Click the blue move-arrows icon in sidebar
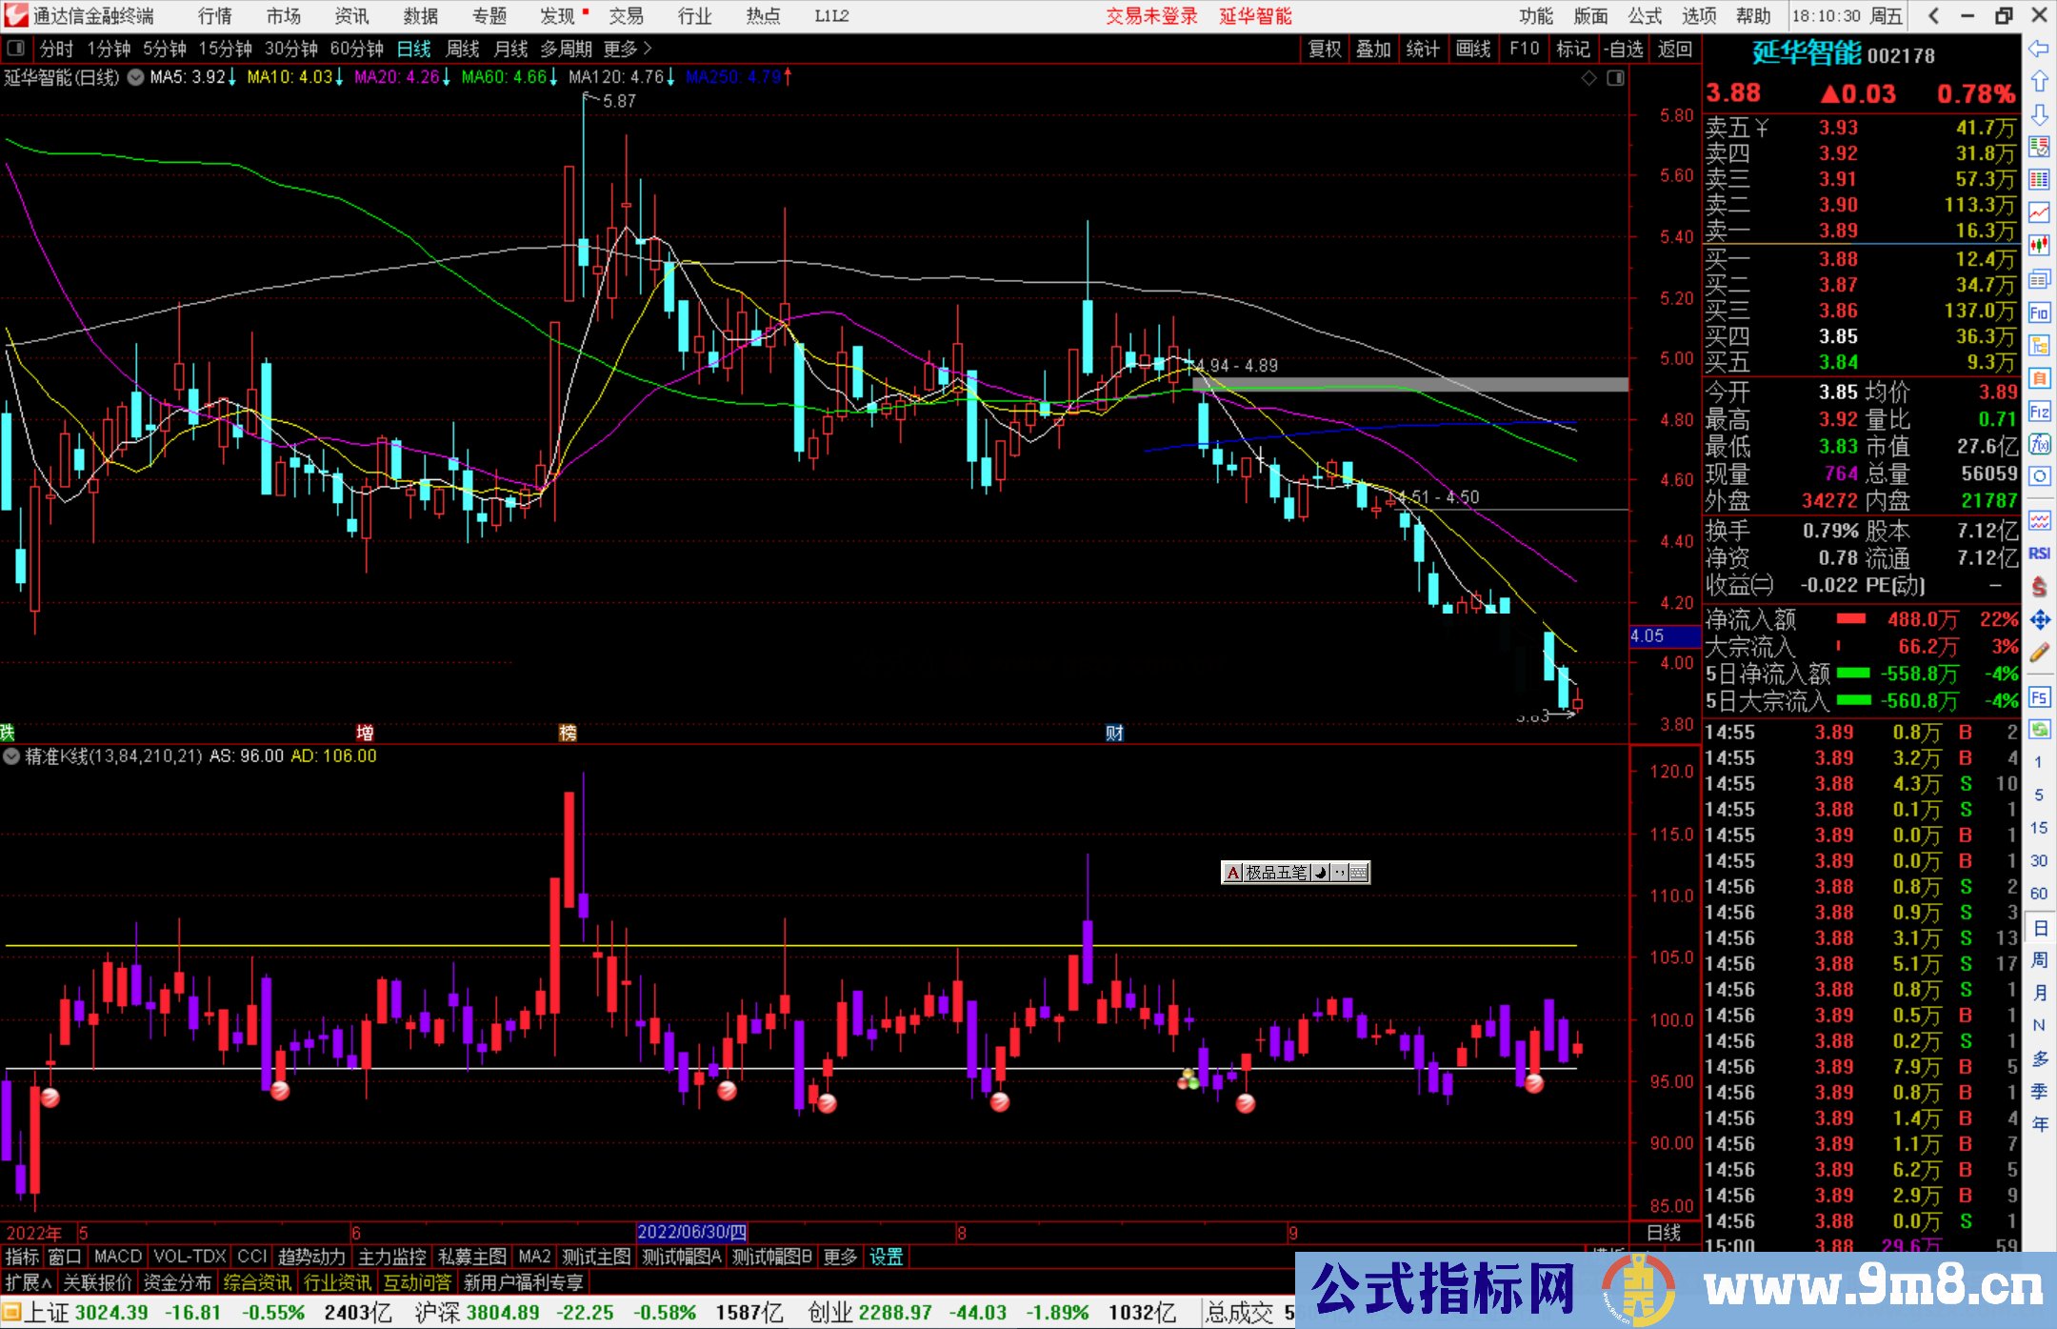 2039,620
